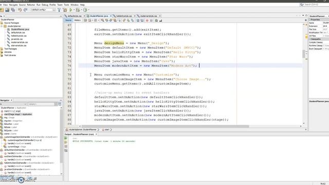Open the Debug menu
This screenshot has height=185, width=329.
(45, 5)
